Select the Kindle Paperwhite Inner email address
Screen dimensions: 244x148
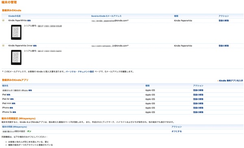point(110,46)
